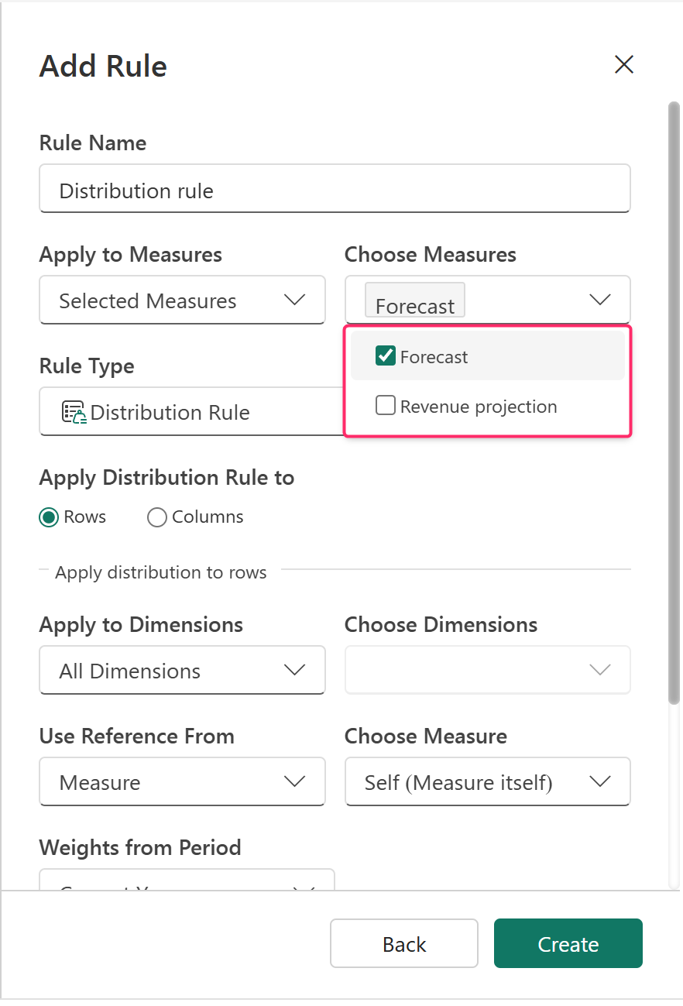Click the Back button
683x1006 pixels.
point(404,943)
